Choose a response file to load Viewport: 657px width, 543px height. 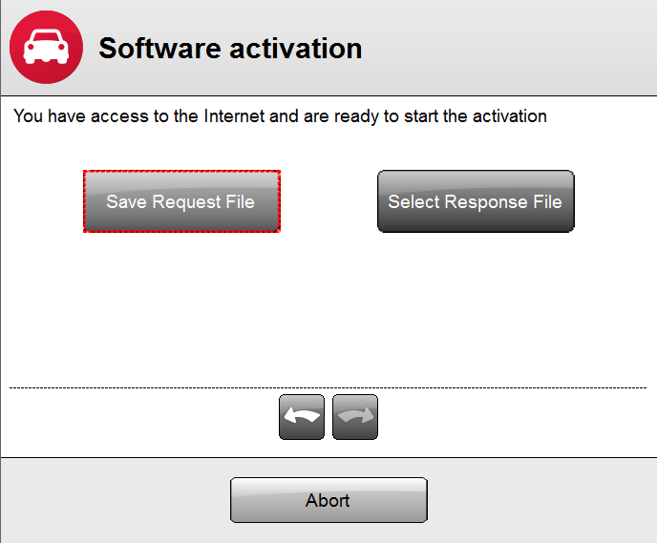click(x=476, y=201)
